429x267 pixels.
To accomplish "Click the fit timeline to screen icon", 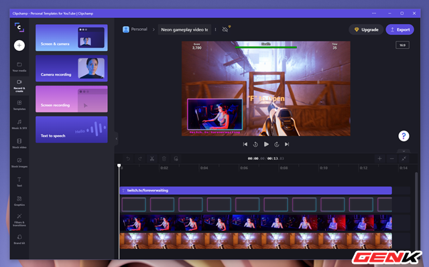I will pos(404,159).
